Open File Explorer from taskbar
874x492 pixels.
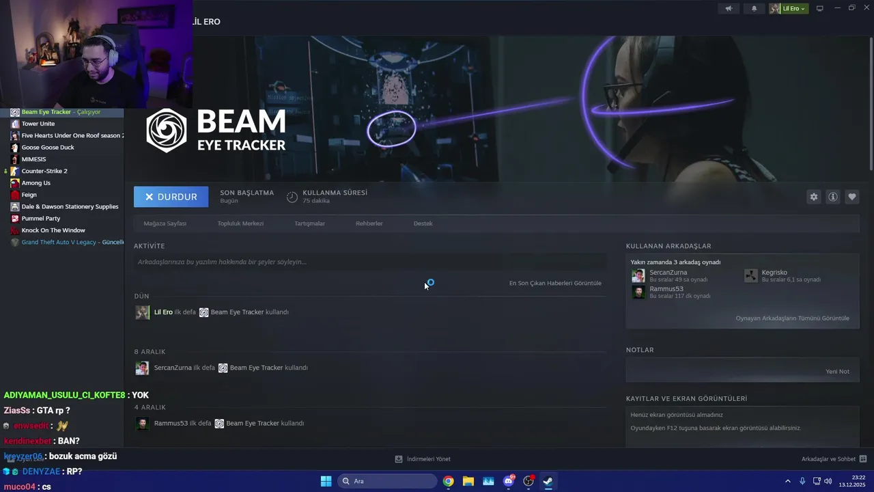pyautogui.click(x=468, y=481)
